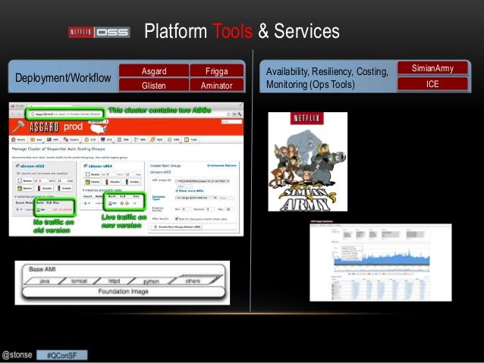Click the Desired instance count field
The image size is (484, 363).
coord(210,209)
